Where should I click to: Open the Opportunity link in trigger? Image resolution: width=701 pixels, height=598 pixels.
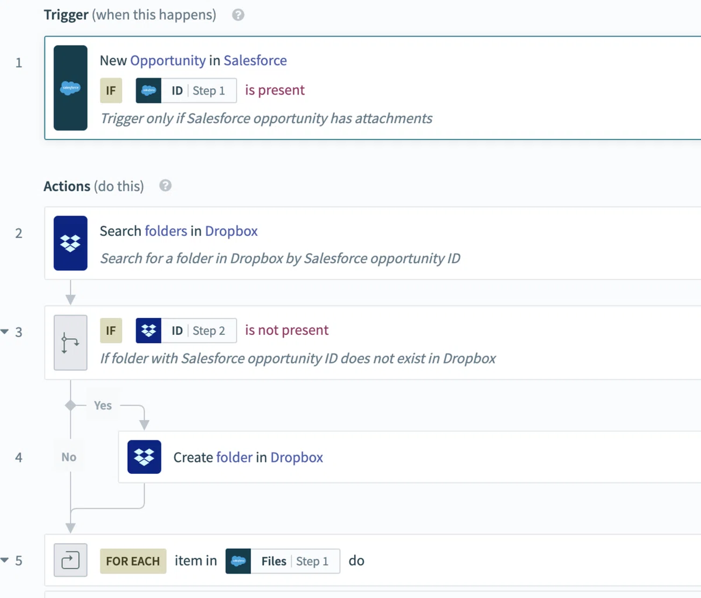pos(168,61)
